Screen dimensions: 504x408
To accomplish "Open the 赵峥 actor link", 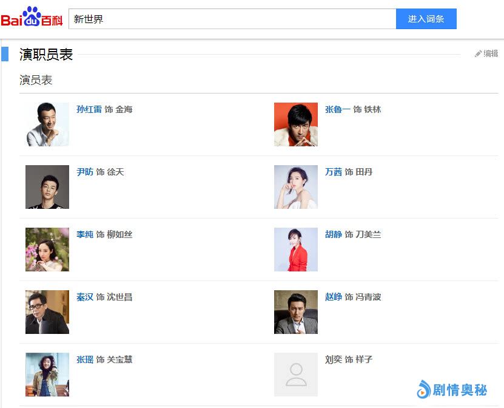I will click(334, 297).
